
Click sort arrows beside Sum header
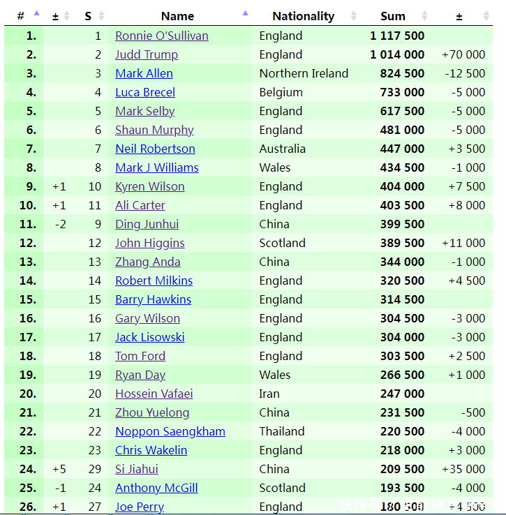click(424, 15)
